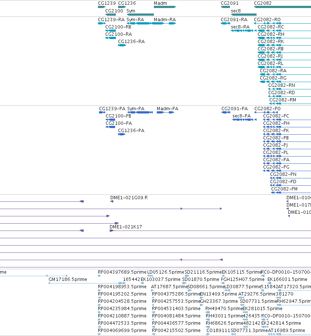This screenshot has width=311, height=336.
Task: Select the teal Sym gene arrow glyph
Action: click(x=140, y=15)
